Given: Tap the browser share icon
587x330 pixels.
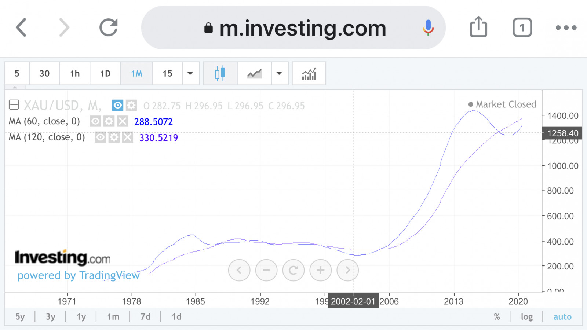Looking at the screenshot, I should tap(478, 27).
